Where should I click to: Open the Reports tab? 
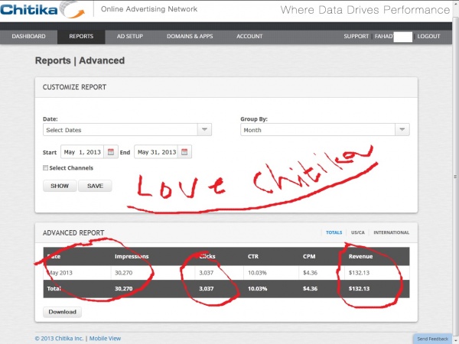point(81,36)
